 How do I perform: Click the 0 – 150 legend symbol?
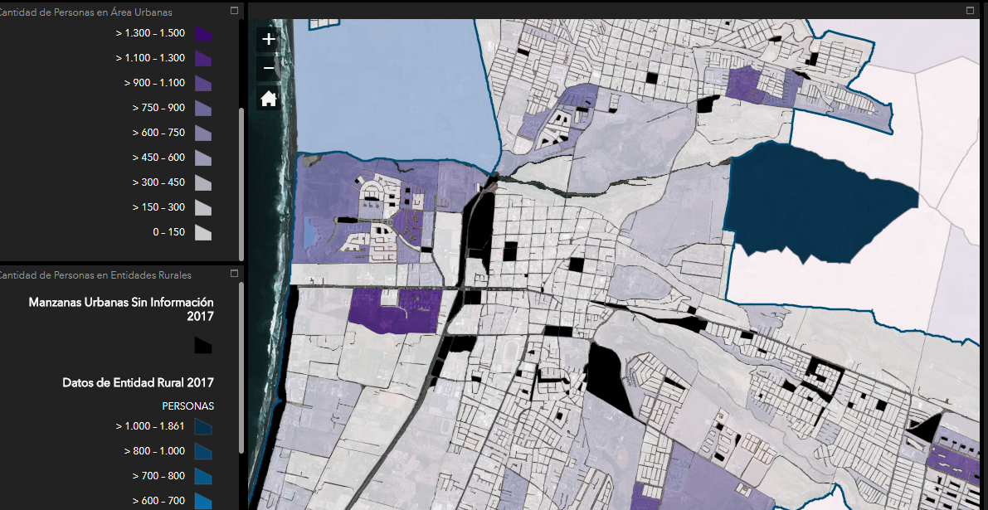pyautogui.click(x=203, y=233)
